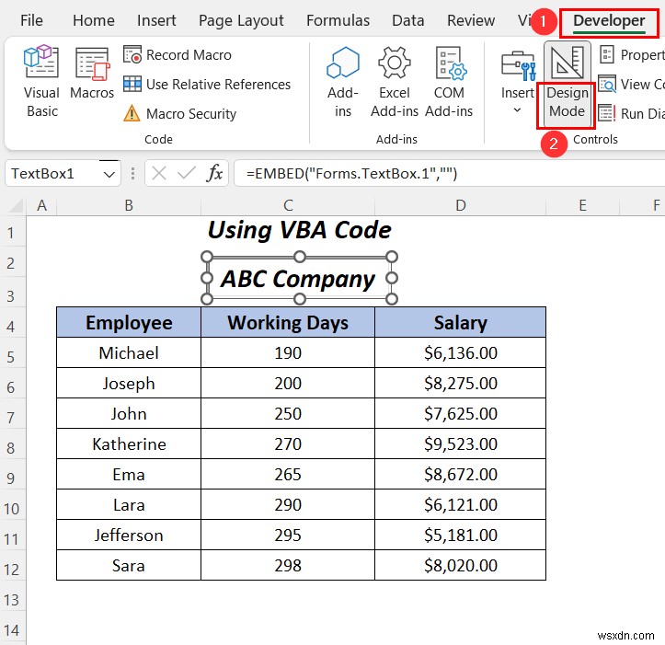Select the $6,136.00 salary cell
Image resolution: width=665 pixels, height=645 pixels.
pyautogui.click(x=461, y=352)
